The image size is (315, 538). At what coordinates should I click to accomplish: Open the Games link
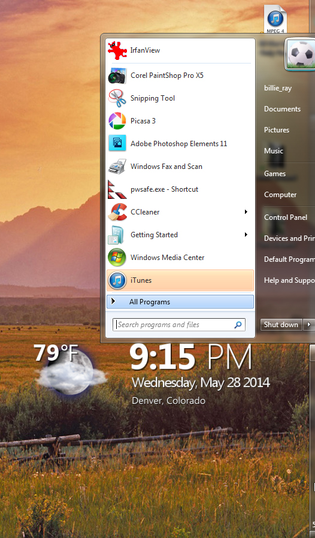(x=274, y=174)
